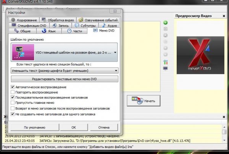This screenshot has width=229, height=154.
Task: Click the log scrollbar up arrow
Action: pos(224,127)
